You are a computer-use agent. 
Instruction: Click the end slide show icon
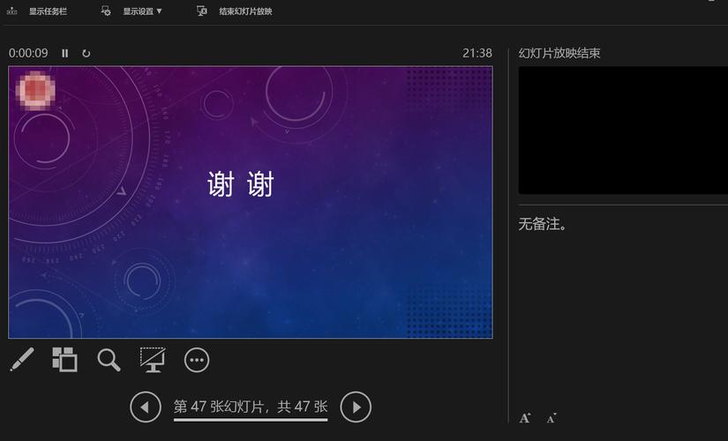tap(202, 11)
